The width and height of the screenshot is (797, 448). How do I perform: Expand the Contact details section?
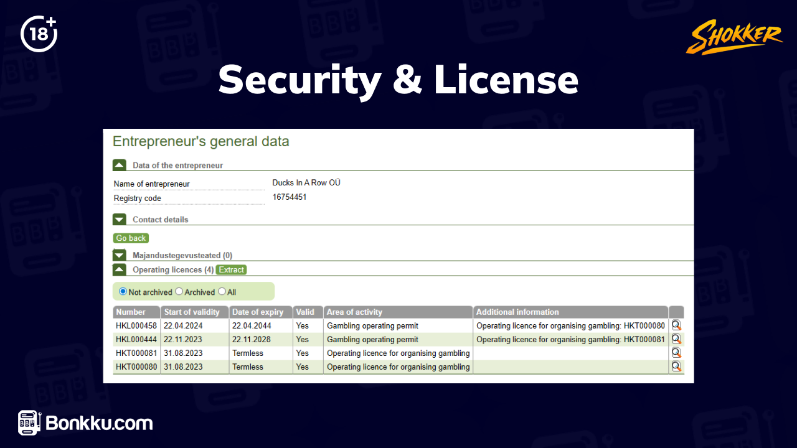coord(120,219)
